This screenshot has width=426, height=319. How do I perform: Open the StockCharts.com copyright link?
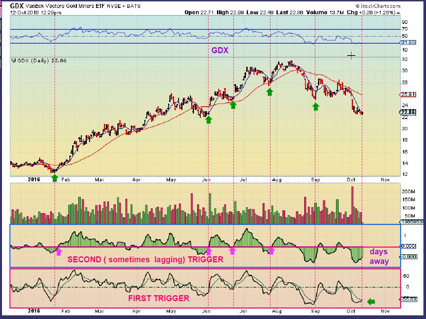click(378, 6)
